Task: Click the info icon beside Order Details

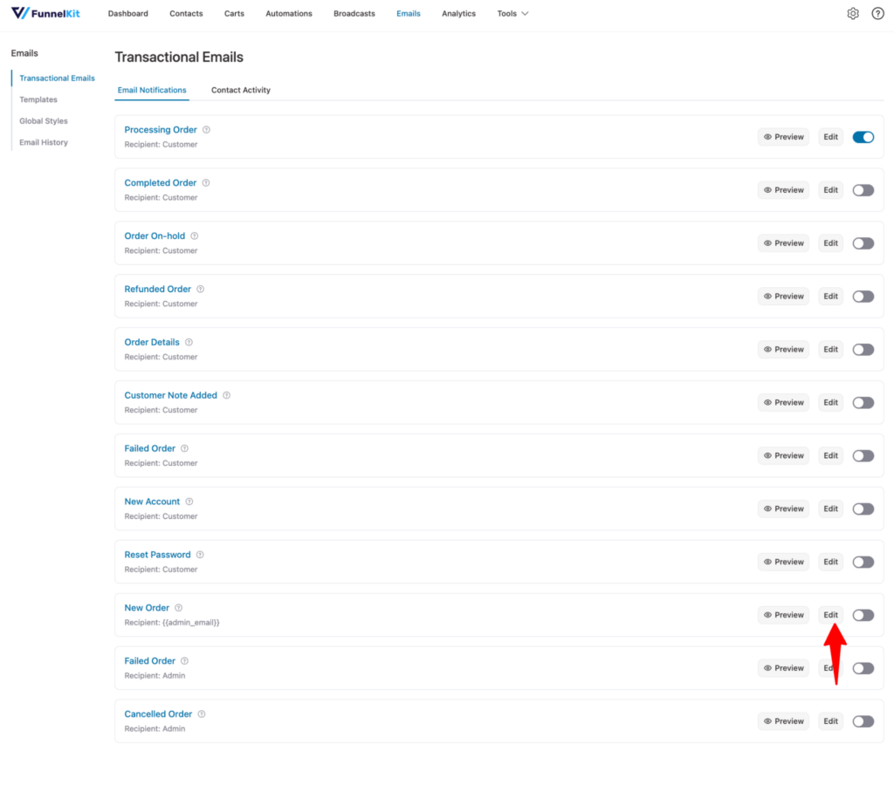Action: pos(189,342)
